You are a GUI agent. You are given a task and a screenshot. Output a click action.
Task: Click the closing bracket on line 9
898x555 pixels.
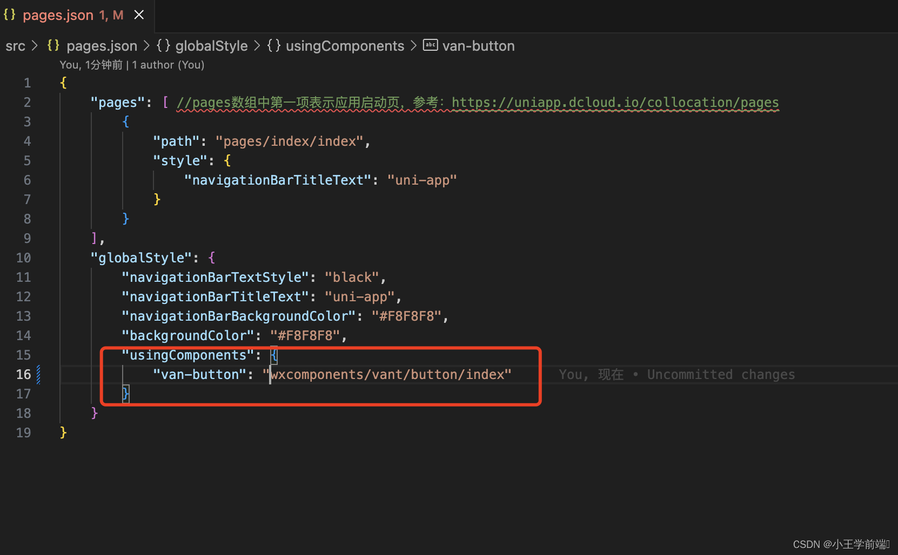(95, 239)
